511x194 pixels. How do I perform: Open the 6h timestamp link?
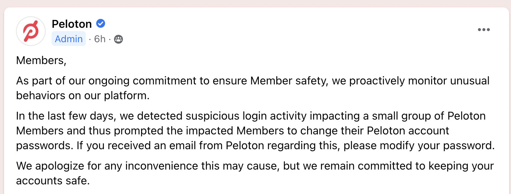[100, 39]
